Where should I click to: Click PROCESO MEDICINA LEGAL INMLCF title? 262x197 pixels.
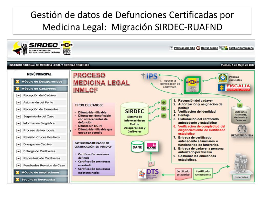tap(101, 83)
